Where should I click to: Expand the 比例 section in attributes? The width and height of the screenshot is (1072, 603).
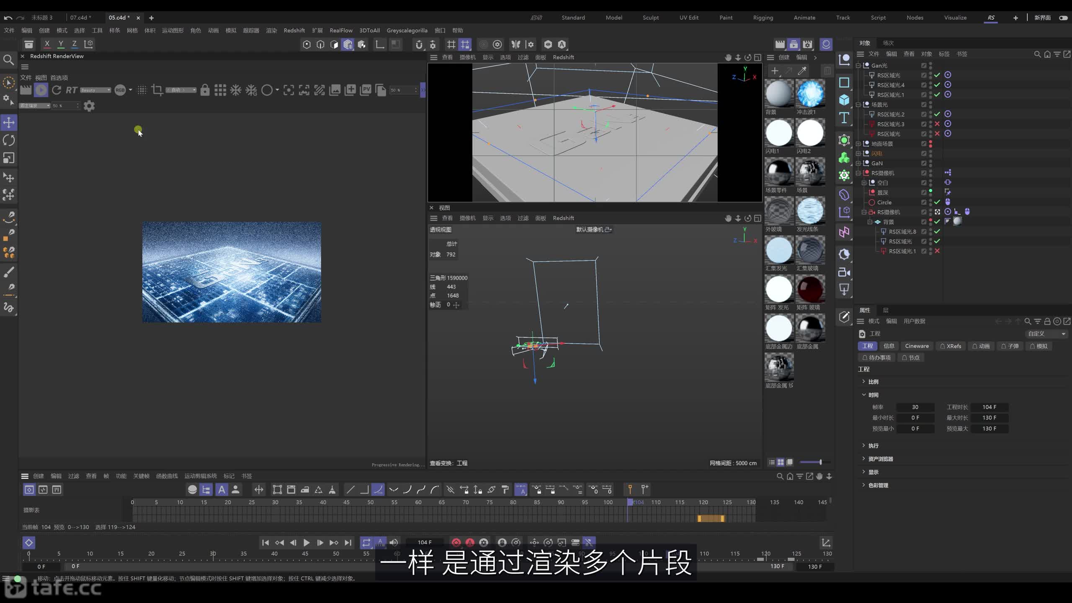(x=863, y=381)
